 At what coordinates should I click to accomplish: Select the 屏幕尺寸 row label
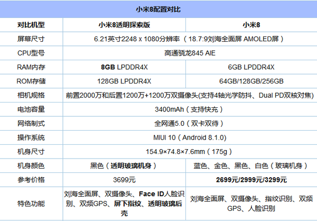point(31,39)
